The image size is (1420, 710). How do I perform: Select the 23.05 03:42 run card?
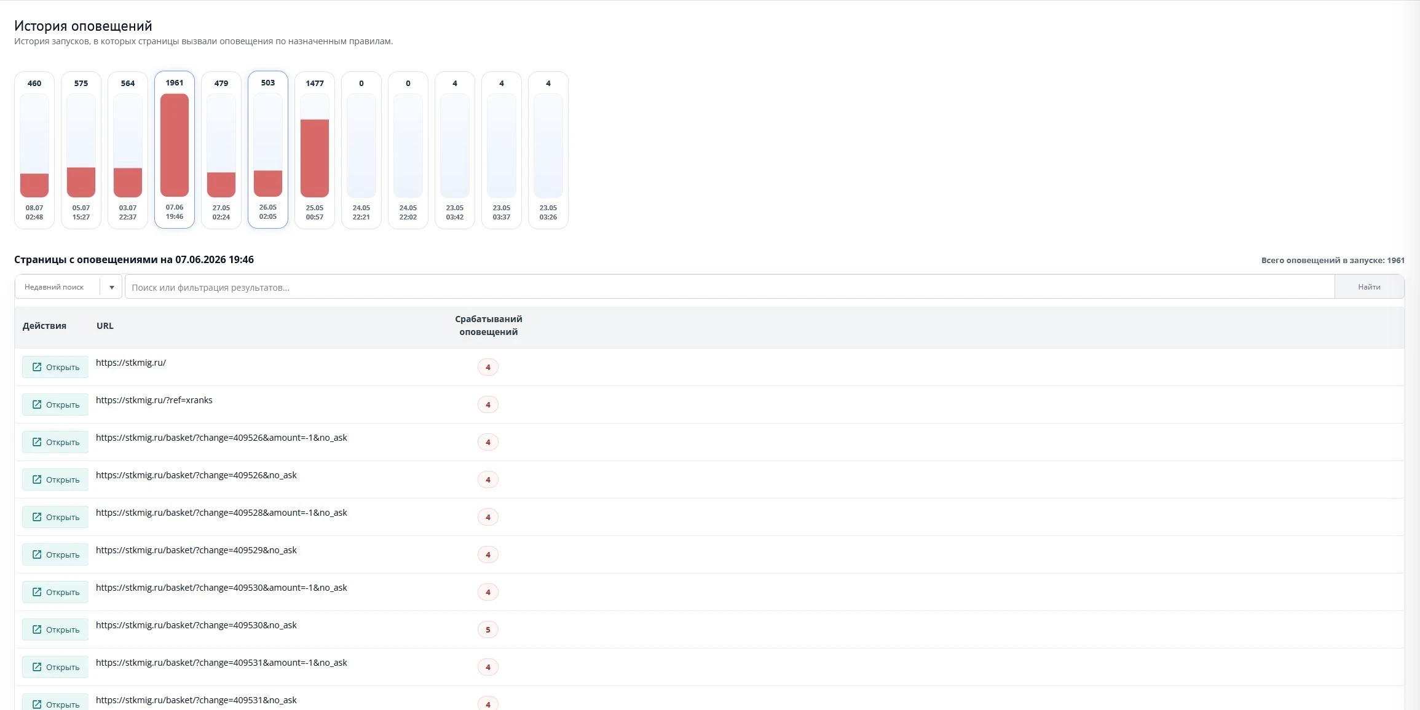[x=455, y=150]
